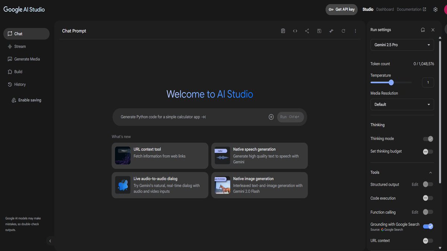
Task: Enable the Code execution toggle
Action: coord(428,198)
